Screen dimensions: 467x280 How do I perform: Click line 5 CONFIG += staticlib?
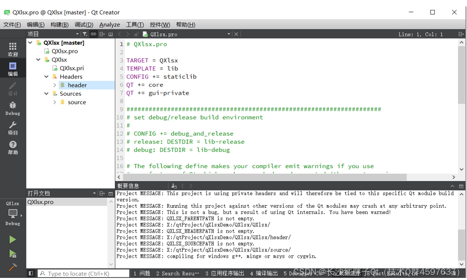tap(161, 77)
